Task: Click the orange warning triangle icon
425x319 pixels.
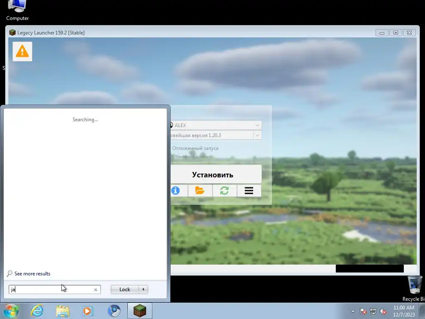Action: point(22,51)
